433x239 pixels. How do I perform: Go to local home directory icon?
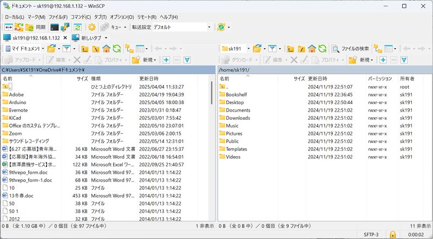click(106, 49)
